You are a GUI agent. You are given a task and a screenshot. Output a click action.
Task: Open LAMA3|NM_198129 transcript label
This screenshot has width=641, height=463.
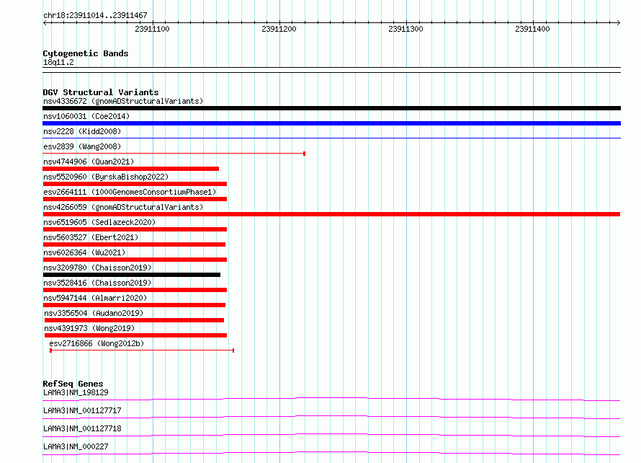coord(76,392)
